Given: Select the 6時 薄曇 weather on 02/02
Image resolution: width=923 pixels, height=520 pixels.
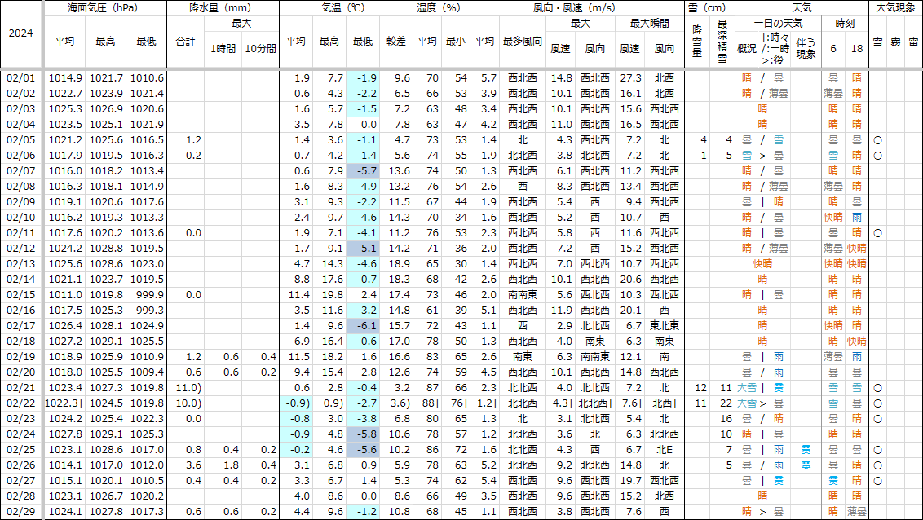Looking at the screenshot, I should (832, 94).
